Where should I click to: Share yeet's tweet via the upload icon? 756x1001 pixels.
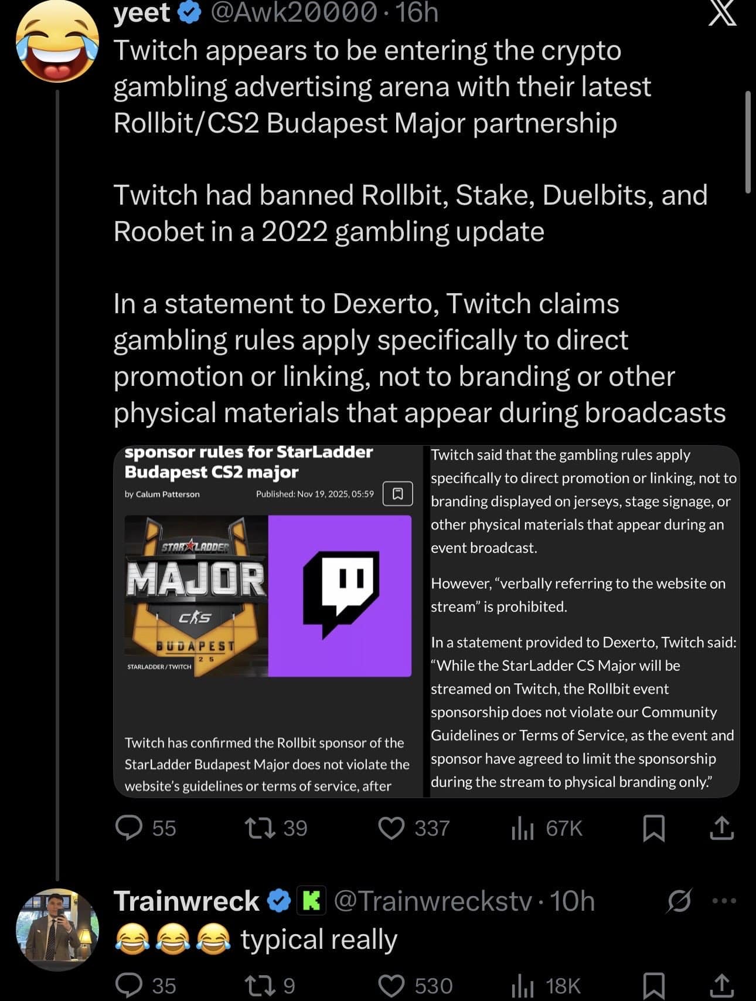pyautogui.click(x=723, y=828)
